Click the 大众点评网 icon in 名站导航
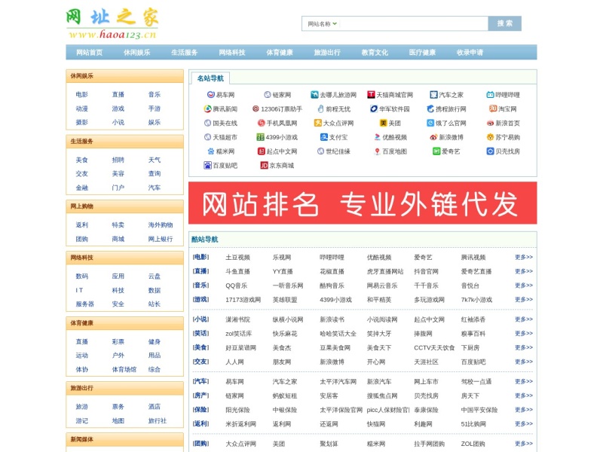603x452 pixels. [317, 123]
